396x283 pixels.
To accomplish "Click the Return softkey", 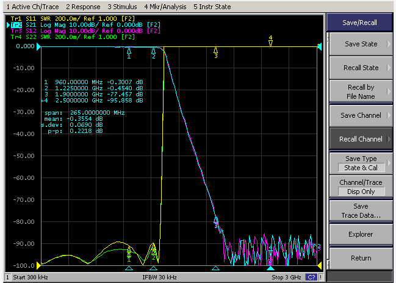I will (x=361, y=258).
